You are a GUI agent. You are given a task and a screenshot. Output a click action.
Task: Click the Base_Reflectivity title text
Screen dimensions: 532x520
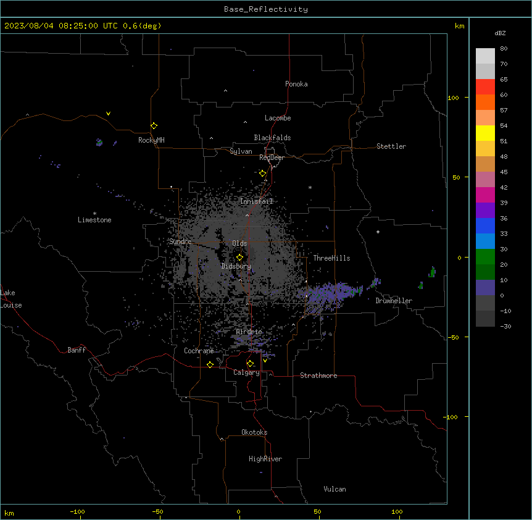point(266,9)
